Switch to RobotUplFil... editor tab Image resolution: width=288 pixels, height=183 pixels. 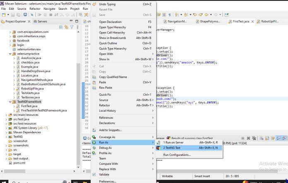[x=268, y=21]
